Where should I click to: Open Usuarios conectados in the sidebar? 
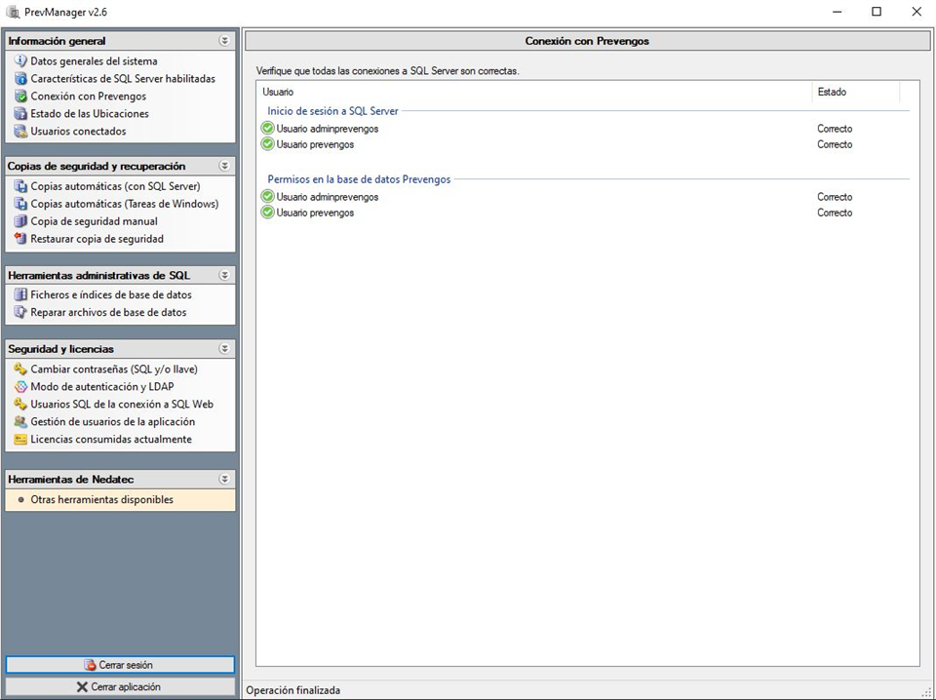click(x=78, y=132)
